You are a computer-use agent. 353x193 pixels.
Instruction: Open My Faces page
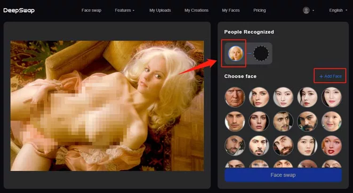pyautogui.click(x=231, y=10)
